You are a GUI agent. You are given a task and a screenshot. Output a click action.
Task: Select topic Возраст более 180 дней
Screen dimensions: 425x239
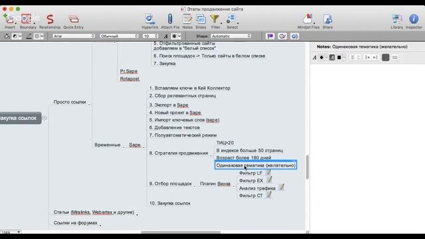pyautogui.click(x=244, y=158)
